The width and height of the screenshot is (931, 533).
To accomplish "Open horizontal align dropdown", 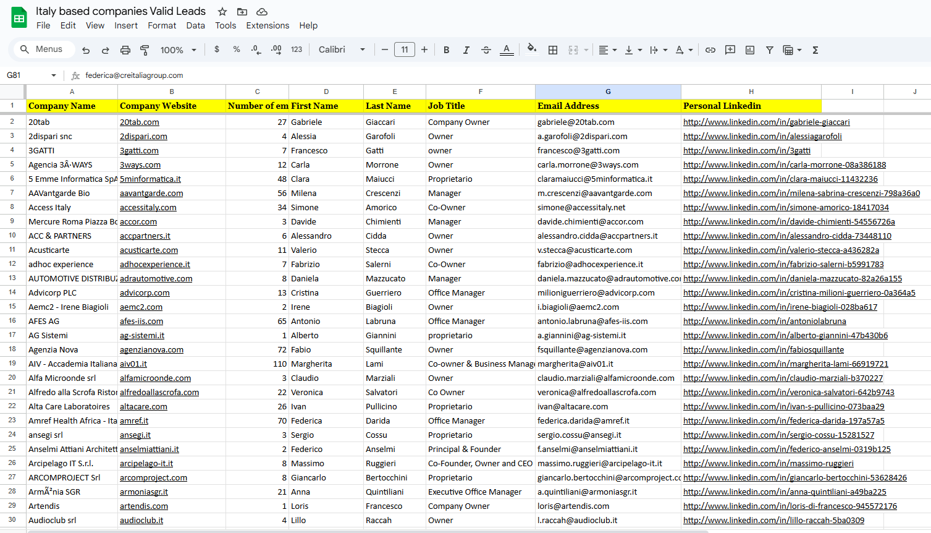I will click(608, 50).
